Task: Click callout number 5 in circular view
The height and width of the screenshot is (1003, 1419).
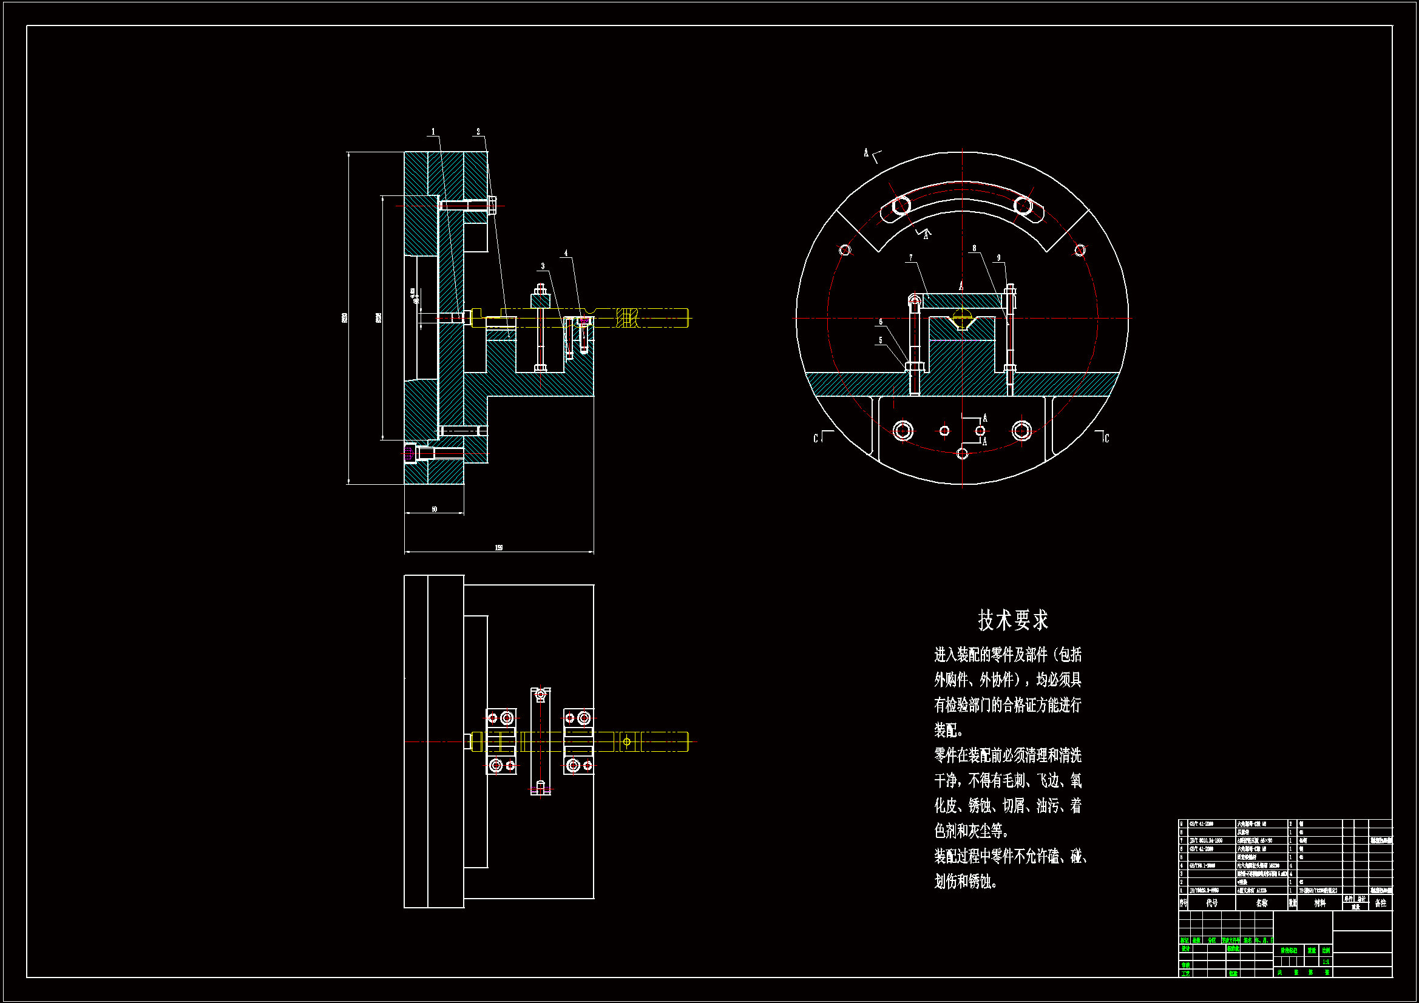Action: tap(881, 340)
